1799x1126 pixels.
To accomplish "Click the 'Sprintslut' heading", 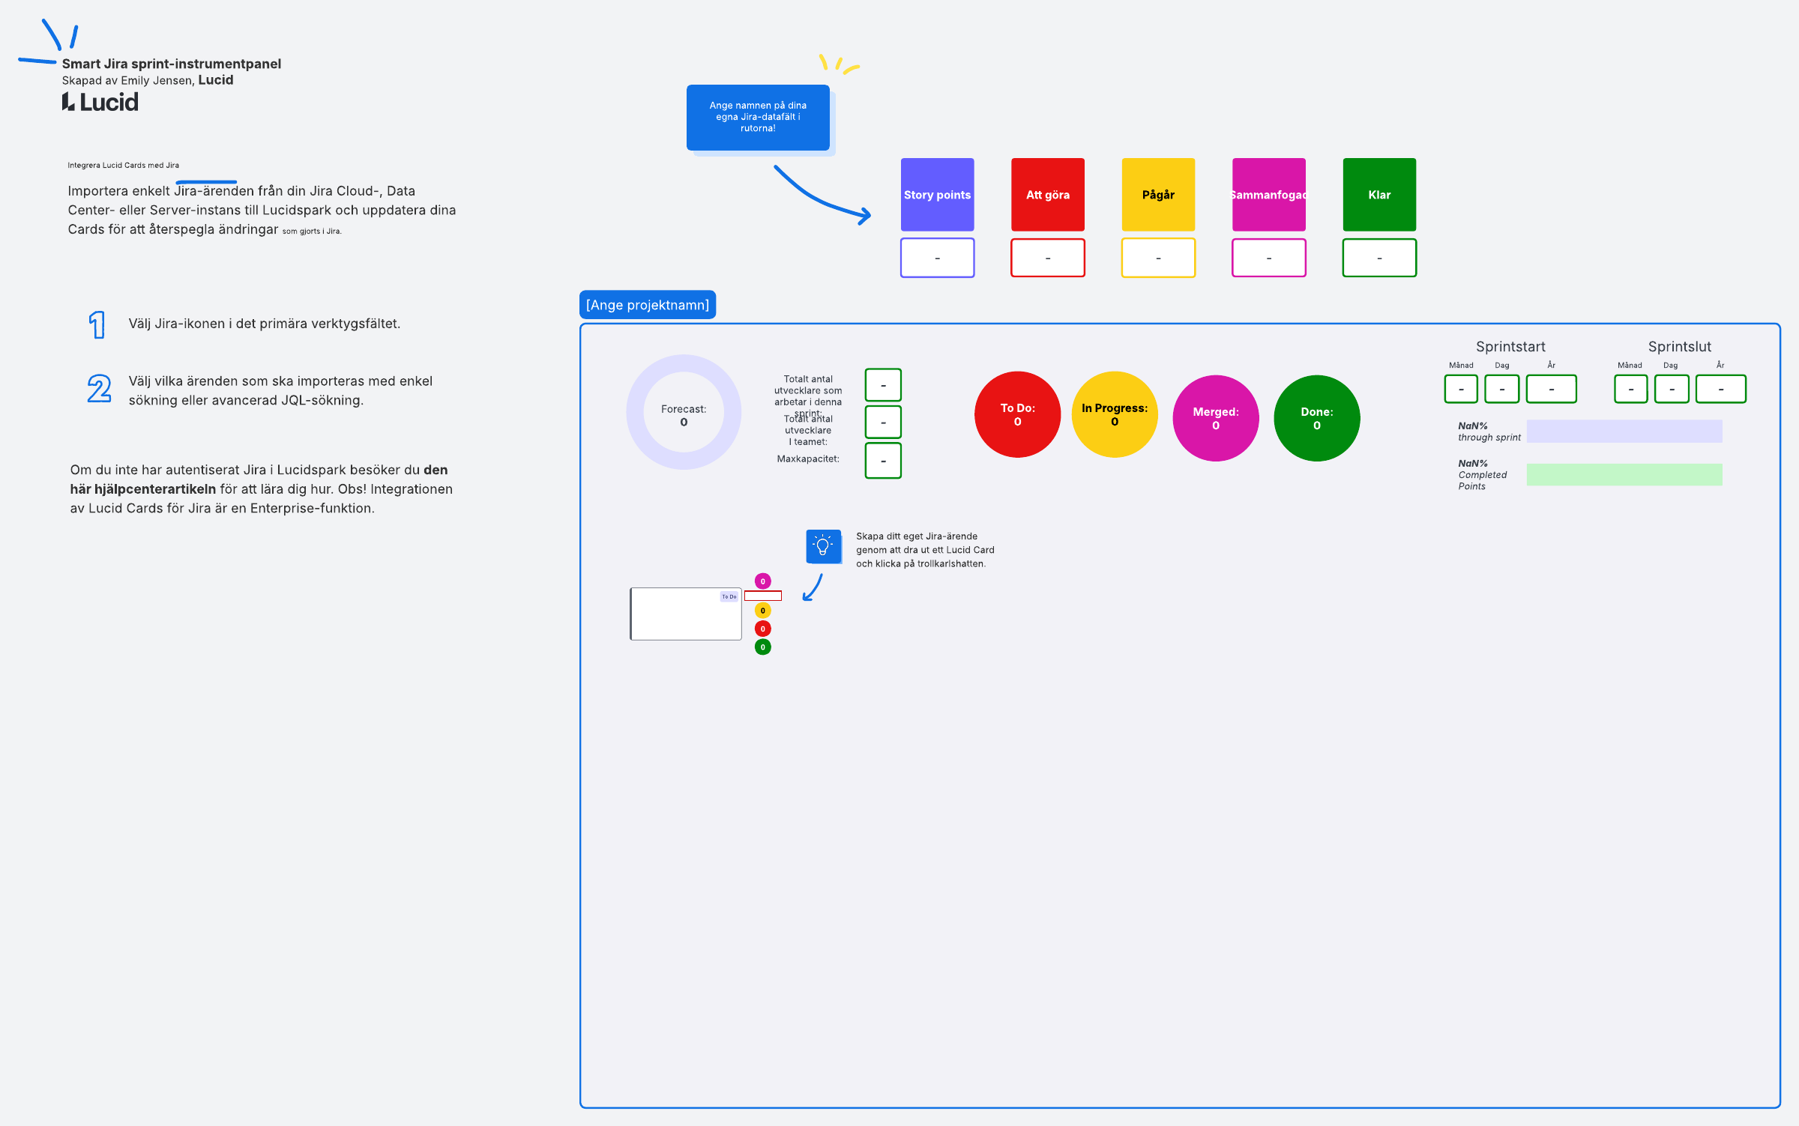I will (x=1680, y=346).
